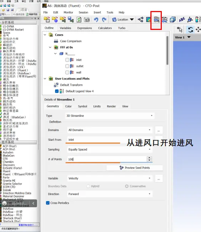Activate the Select pointer tool in viewer
Image resolution: width=201 pixels, height=232 pixels.
pyautogui.click(x=180, y=30)
